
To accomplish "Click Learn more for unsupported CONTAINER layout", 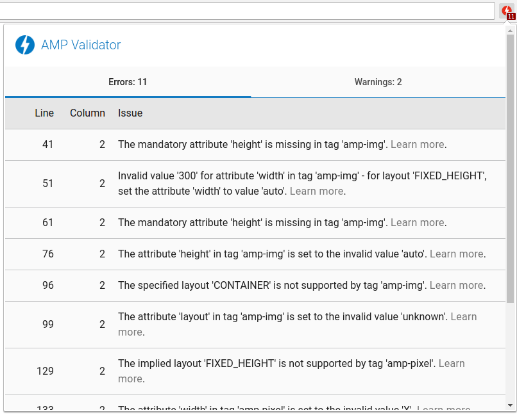I will [456, 285].
